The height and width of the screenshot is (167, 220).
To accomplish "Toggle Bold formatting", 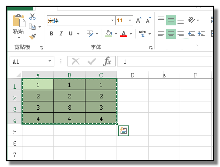I will [x=51, y=34].
